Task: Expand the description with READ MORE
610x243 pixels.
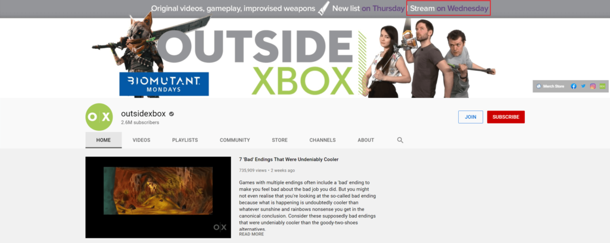Action: click(x=251, y=234)
